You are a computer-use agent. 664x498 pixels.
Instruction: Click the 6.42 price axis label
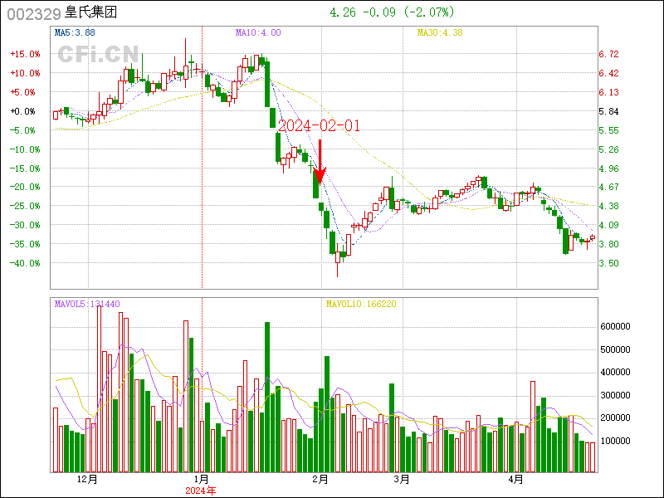[x=608, y=73]
